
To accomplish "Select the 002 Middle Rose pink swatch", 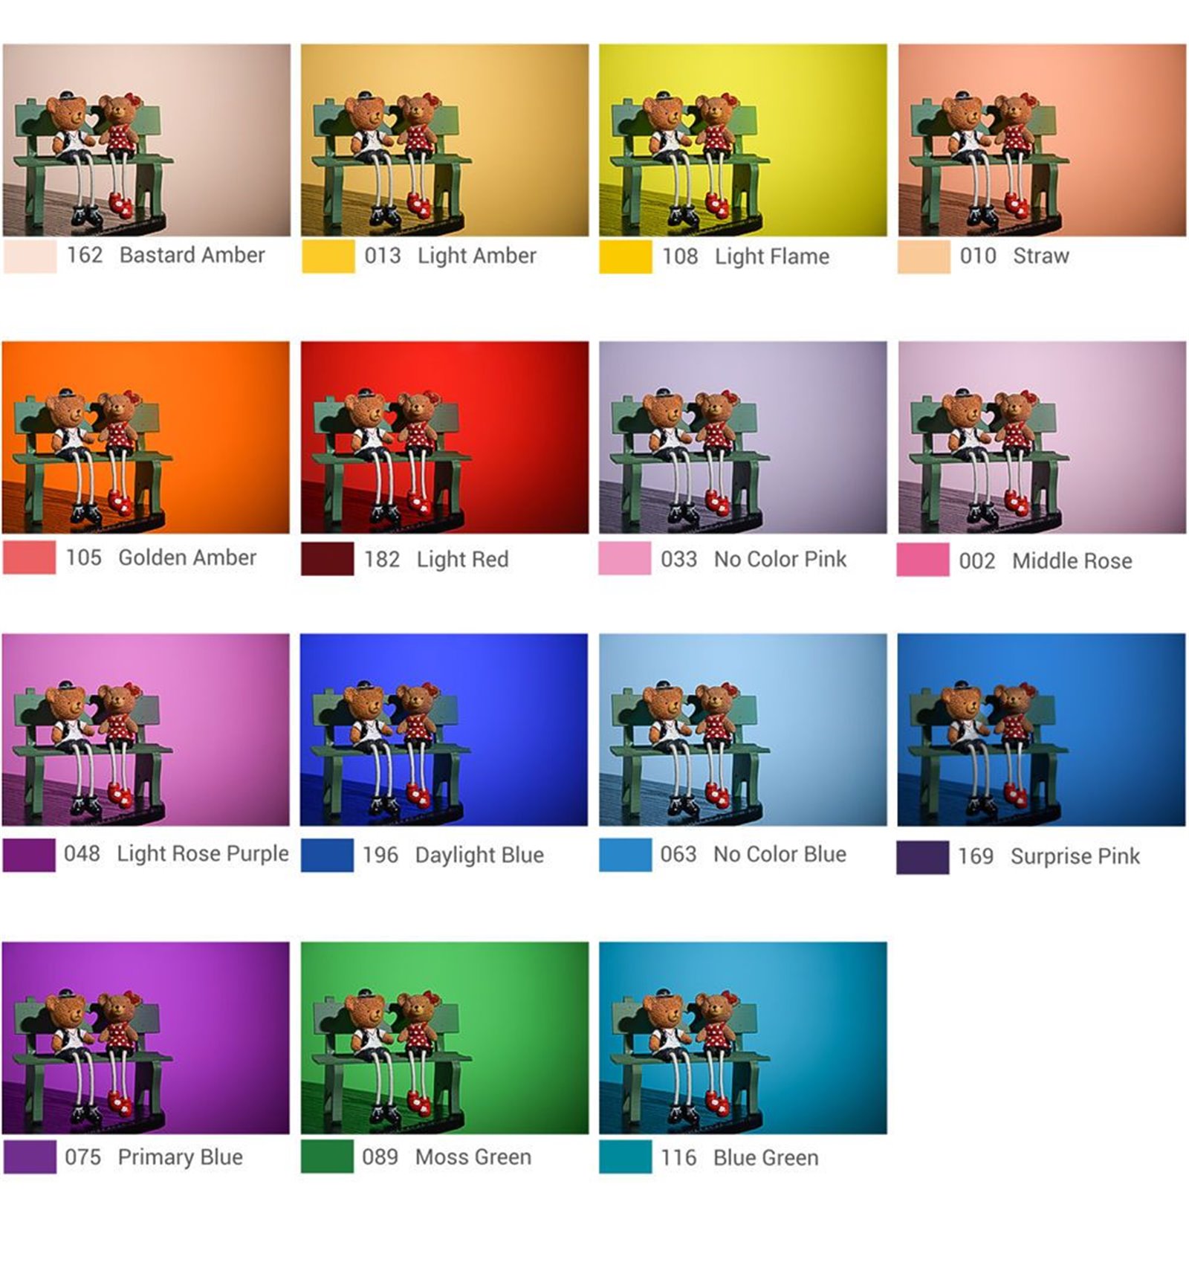I will [923, 560].
